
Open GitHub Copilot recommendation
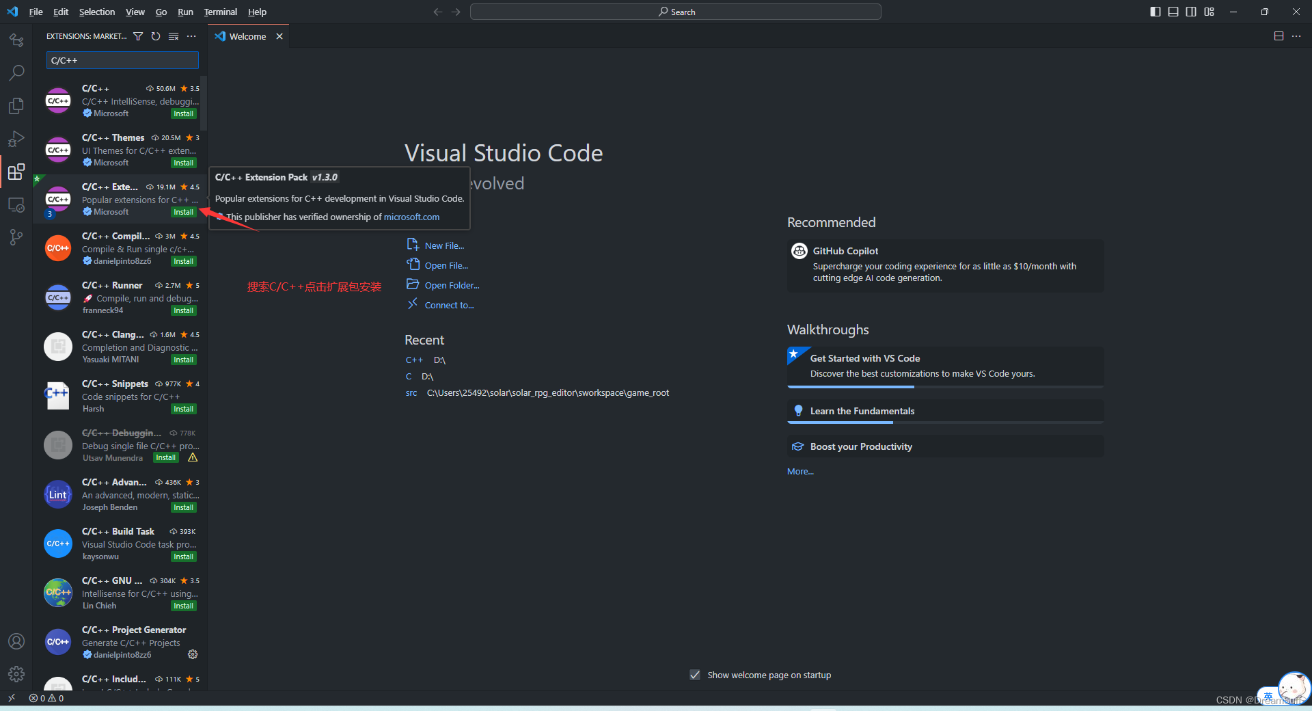click(x=945, y=266)
